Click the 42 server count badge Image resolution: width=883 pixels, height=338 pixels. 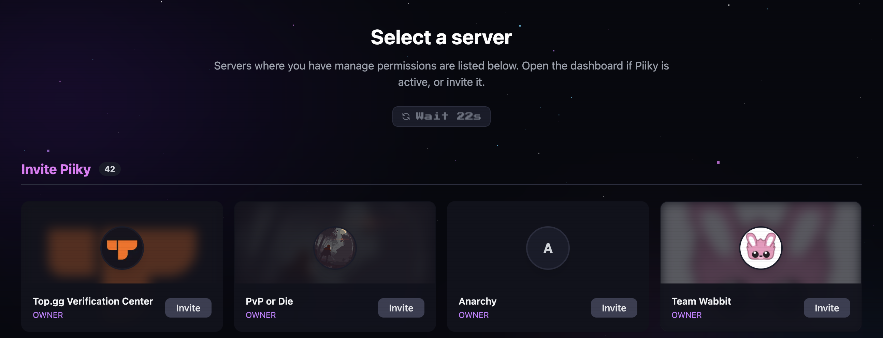[x=110, y=169]
